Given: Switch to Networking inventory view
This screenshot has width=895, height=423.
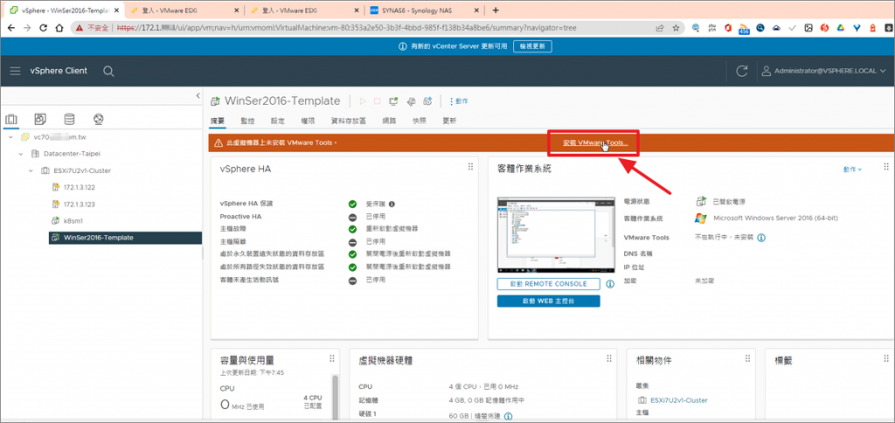Looking at the screenshot, I should (98, 120).
